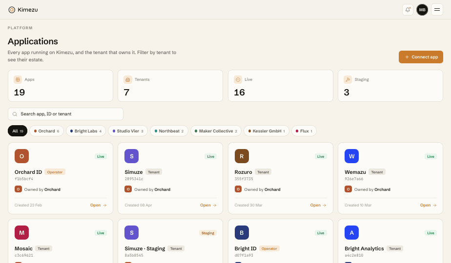Click the PLATFORM breadcrumb label
The width and height of the screenshot is (451, 263).
tap(20, 28)
